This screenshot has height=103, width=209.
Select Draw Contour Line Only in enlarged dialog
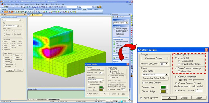click(x=176, y=68)
